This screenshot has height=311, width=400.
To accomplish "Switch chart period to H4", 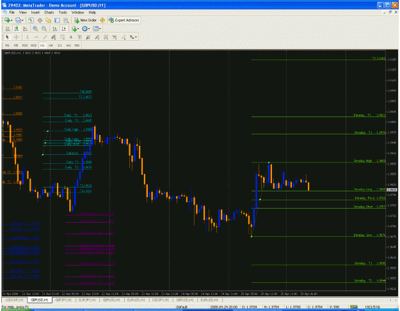I will click(x=51, y=45).
